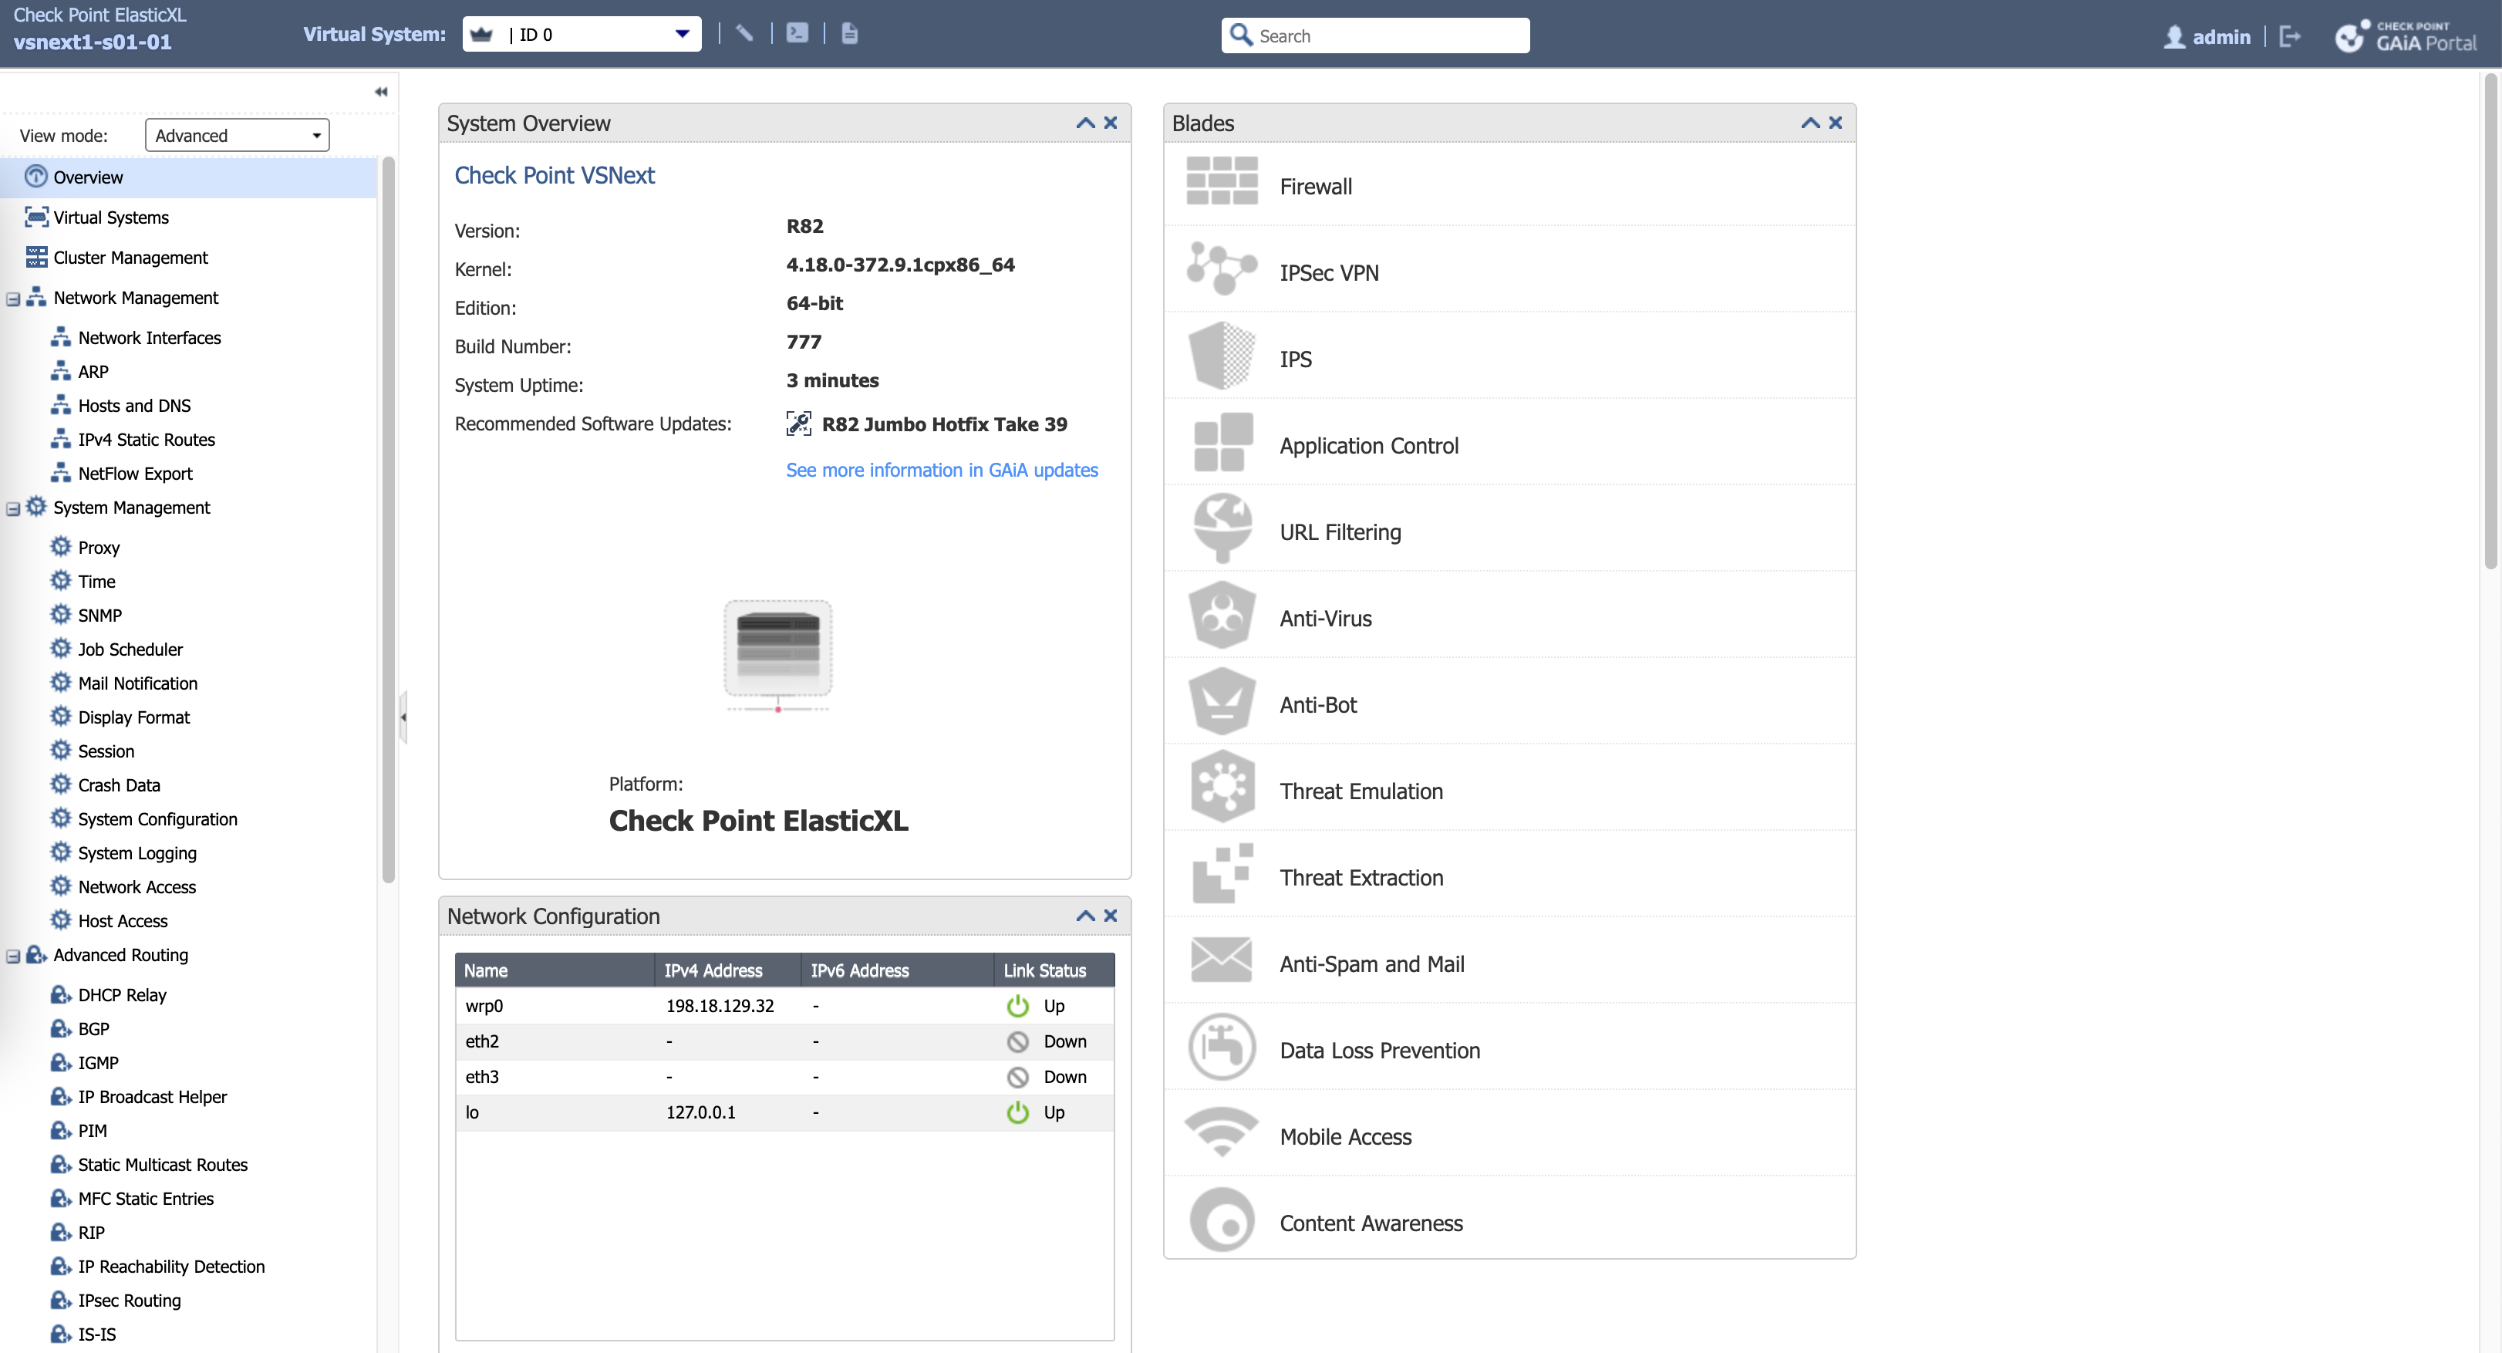The image size is (2502, 1353).
Task: Click the wrench tool icon in the top bar
Action: pos(744,33)
